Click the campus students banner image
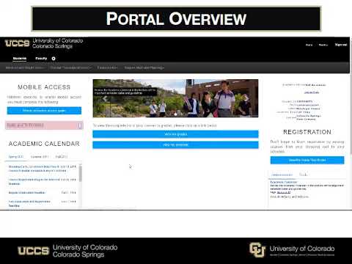This screenshot has width=352, height=264. pos(175,98)
